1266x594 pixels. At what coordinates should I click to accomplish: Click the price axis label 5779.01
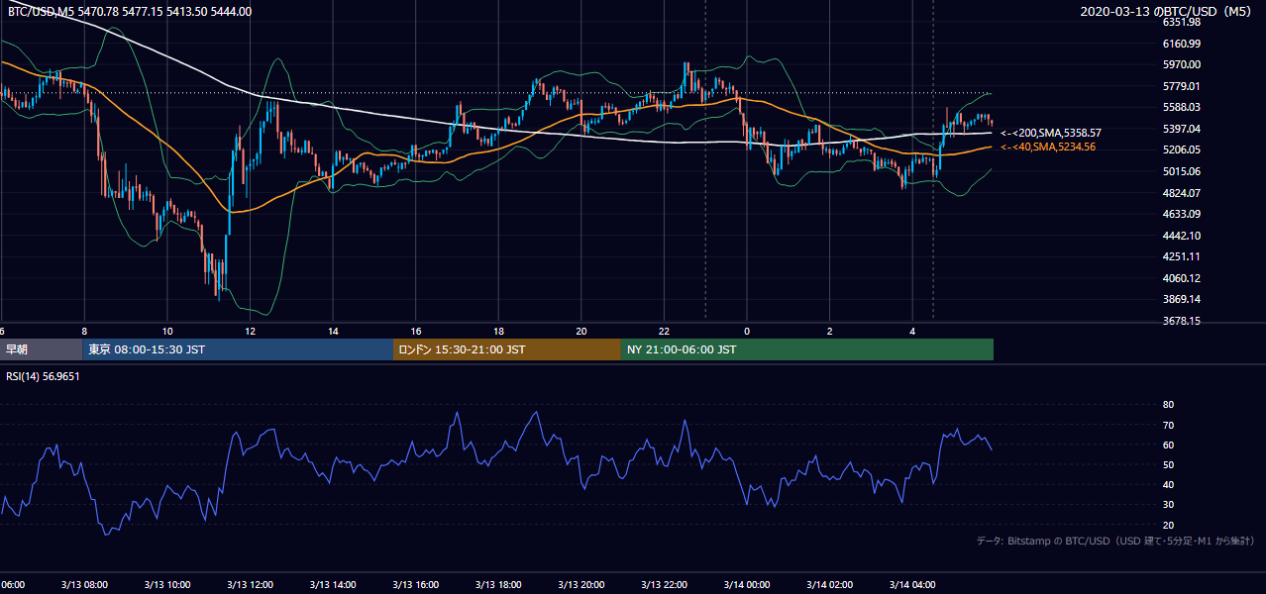click(1182, 86)
